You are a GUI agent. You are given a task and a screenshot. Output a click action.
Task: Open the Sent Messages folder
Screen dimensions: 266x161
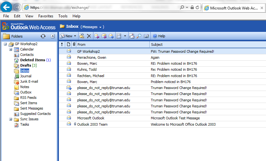32,108
